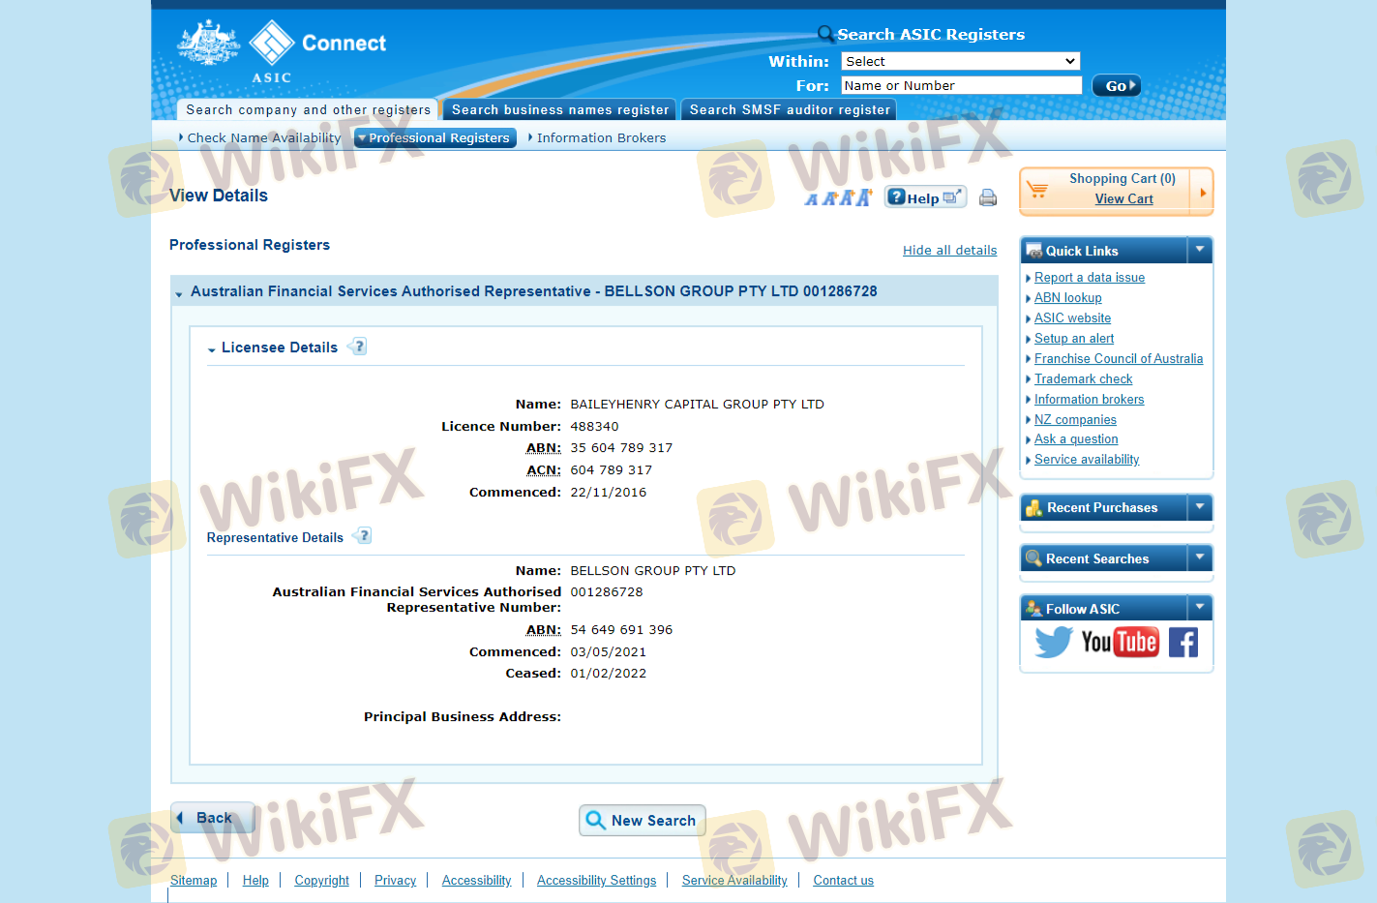Click Representative Details help question icon
Image resolution: width=1377 pixels, height=903 pixels.
pos(363,536)
